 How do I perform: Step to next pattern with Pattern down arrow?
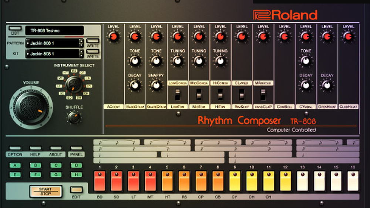tap(81, 45)
